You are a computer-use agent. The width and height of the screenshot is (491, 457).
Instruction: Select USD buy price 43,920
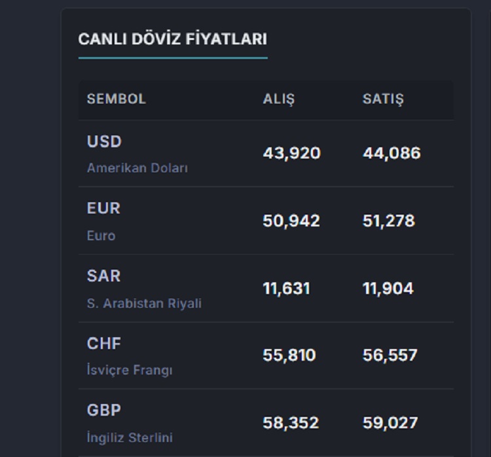[x=292, y=153]
